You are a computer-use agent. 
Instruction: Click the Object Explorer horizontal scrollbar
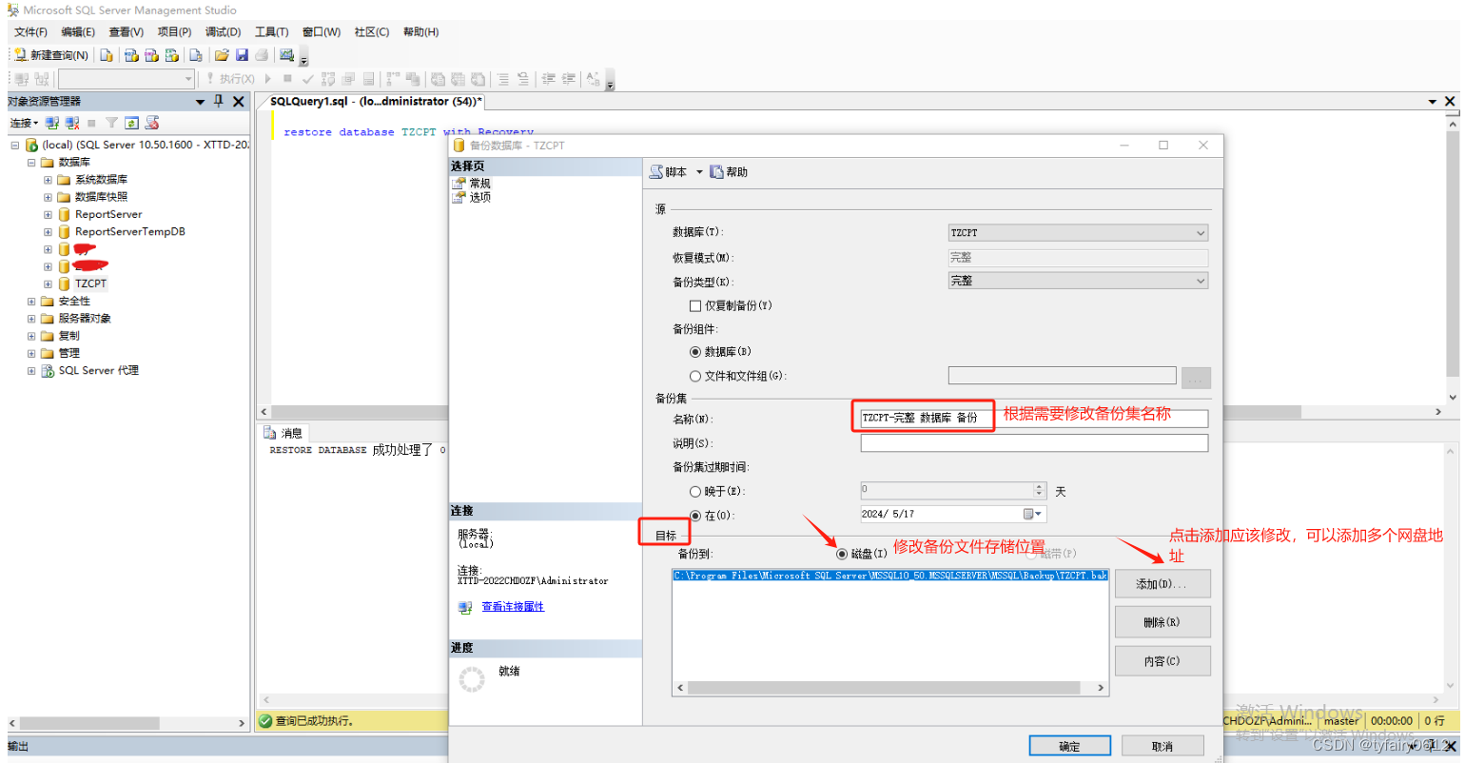(x=127, y=724)
